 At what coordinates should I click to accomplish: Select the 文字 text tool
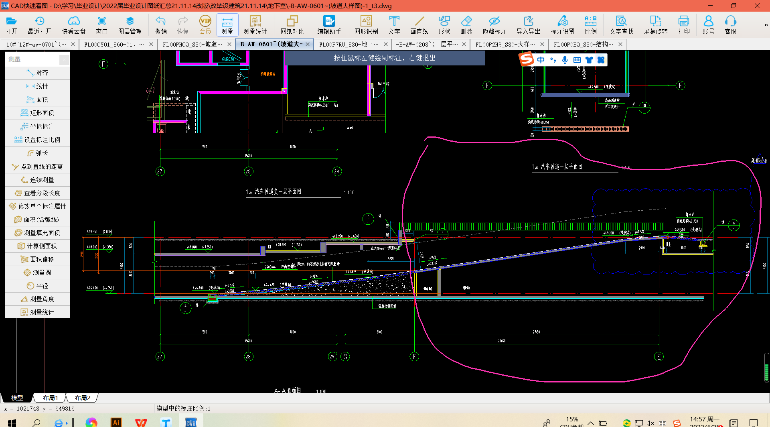[394, 25]
